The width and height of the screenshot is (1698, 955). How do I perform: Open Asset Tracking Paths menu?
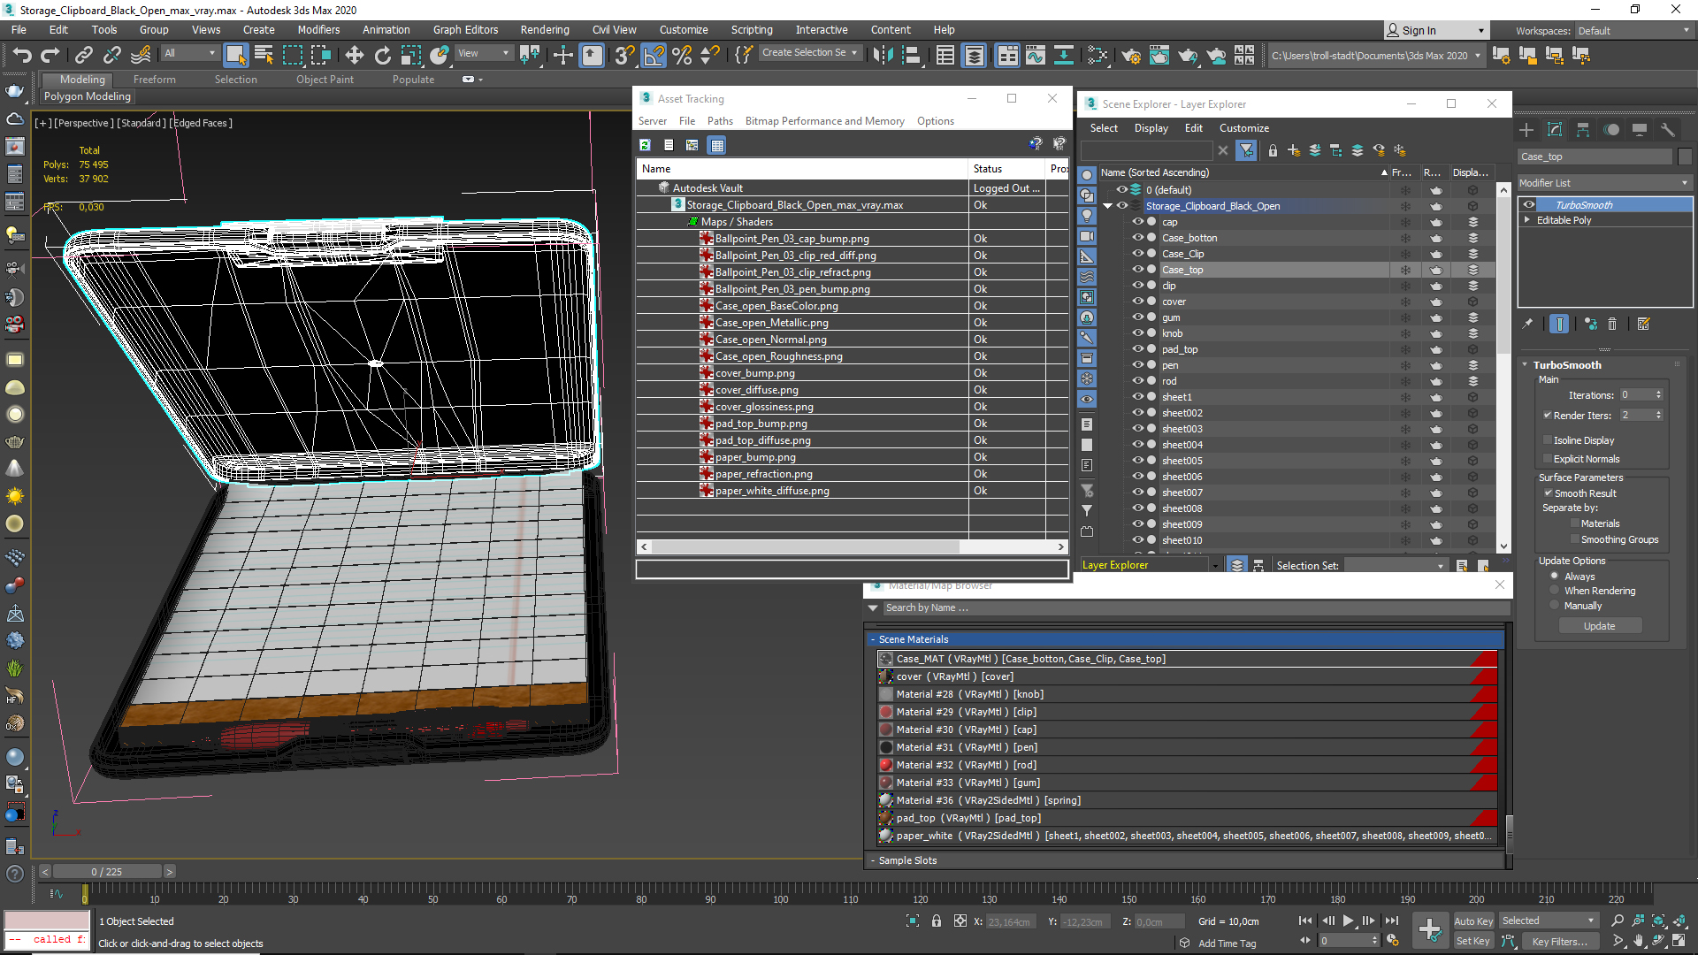[720, 121]
